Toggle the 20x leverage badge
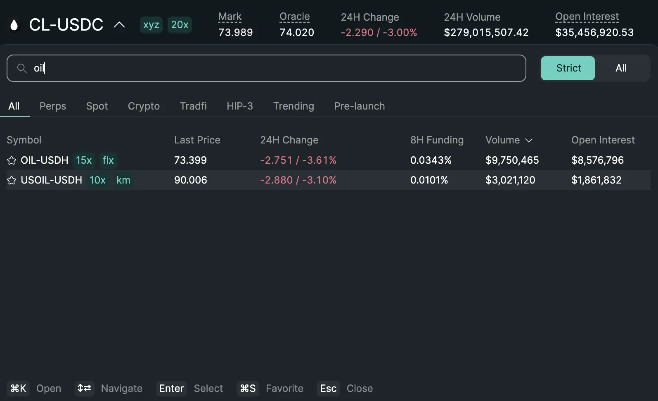658x401 pixels. coord(180,25)
